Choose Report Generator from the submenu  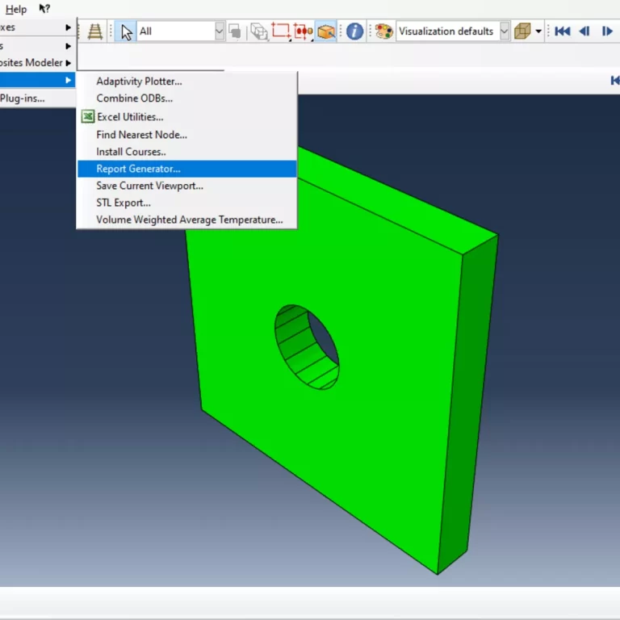[x=138, y=169]
